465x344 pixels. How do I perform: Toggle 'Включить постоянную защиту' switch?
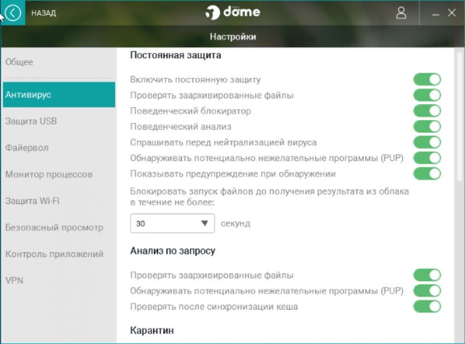click(427, 79)
